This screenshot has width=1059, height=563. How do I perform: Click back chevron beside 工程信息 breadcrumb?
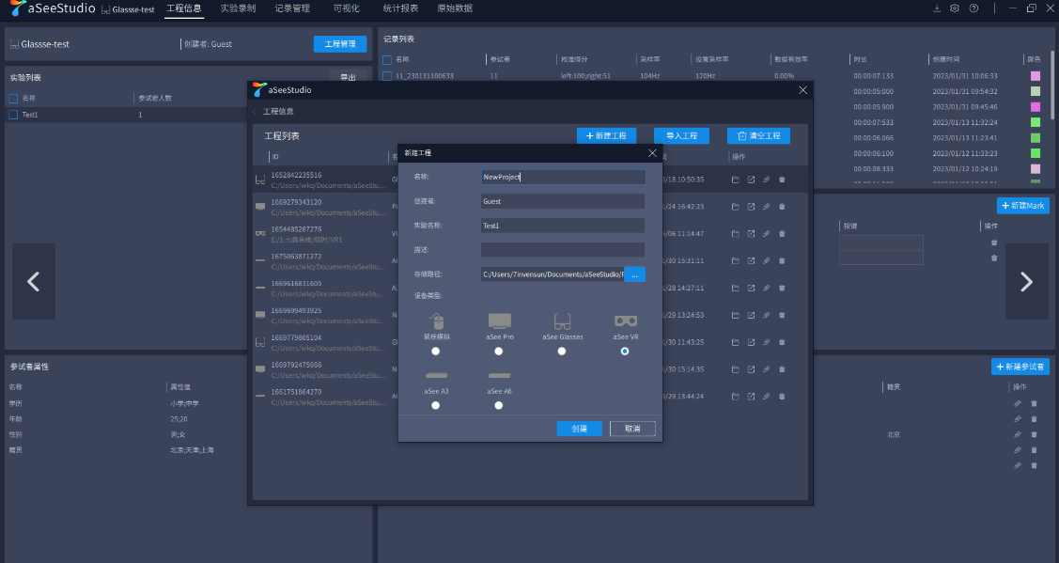(x=256, y=112)
